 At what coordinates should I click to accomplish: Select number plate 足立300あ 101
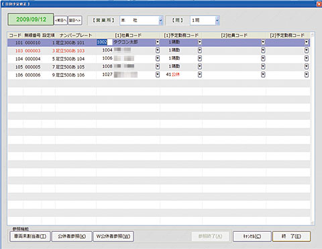coord(70,43)
